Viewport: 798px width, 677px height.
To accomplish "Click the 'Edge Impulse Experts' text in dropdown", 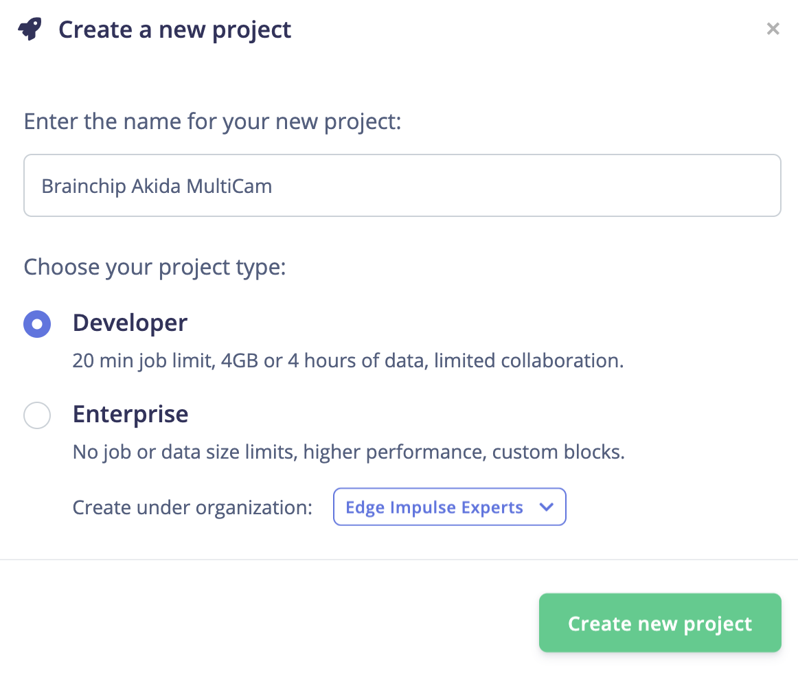I will click(434, 507).
